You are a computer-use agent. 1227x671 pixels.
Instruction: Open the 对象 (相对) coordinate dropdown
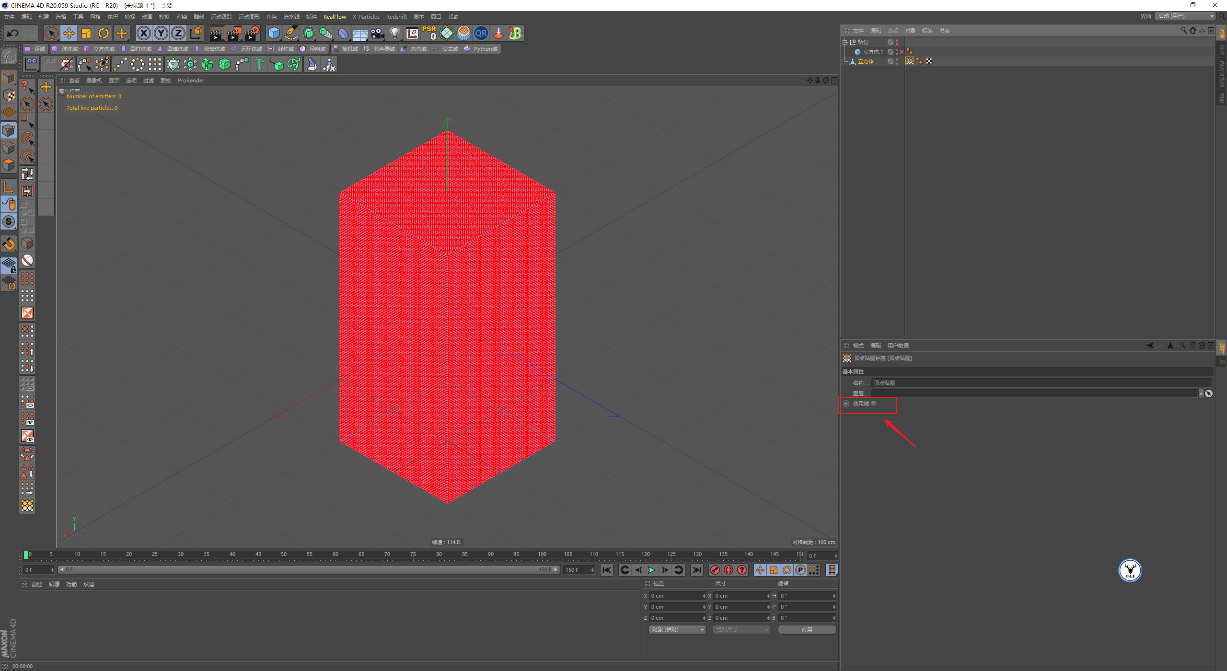[x=677, y=629]
